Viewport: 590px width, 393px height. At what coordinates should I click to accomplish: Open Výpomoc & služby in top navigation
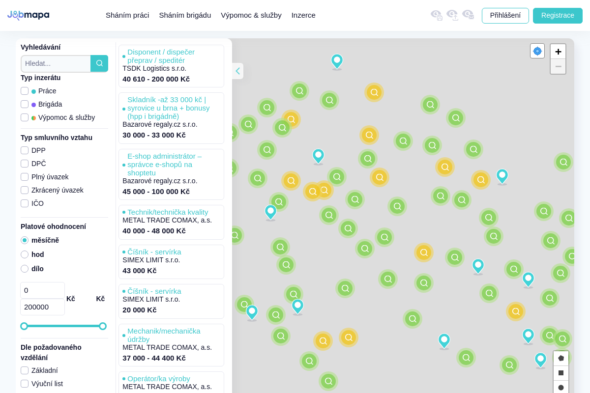click(251, 15)
